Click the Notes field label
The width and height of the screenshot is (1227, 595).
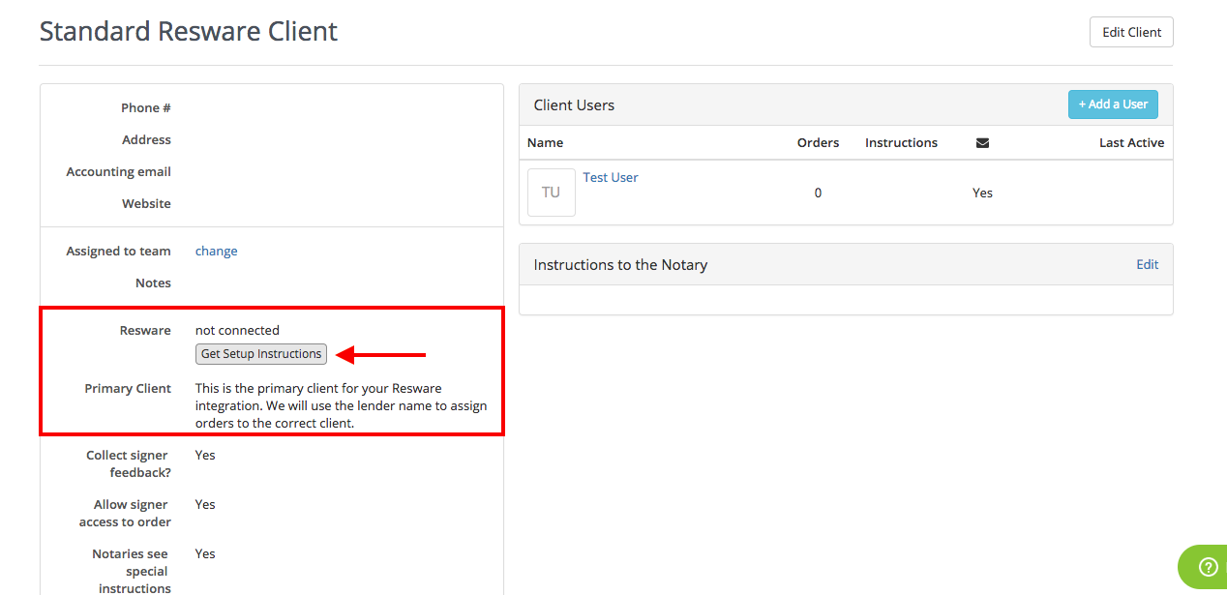(153, 283)
